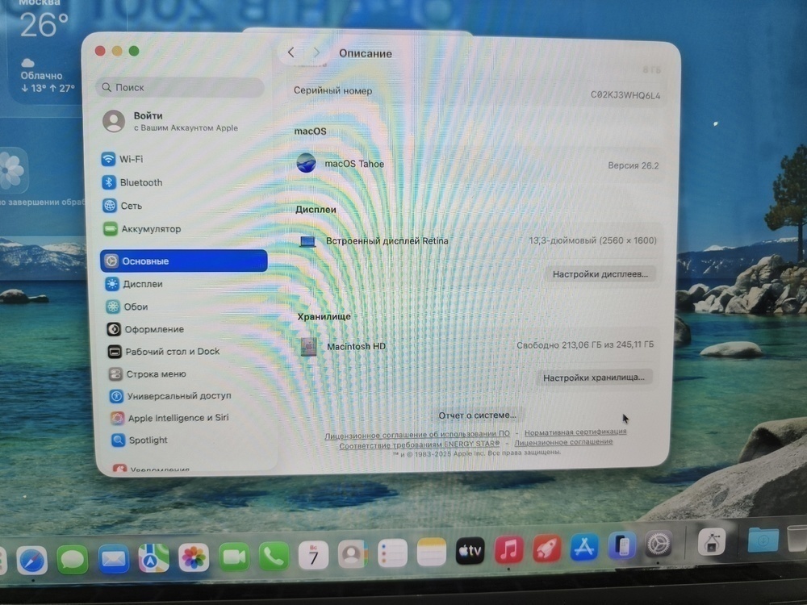Click Отчет о системе… button
This screenshot has width=807, height=605.
click(477, 415)
